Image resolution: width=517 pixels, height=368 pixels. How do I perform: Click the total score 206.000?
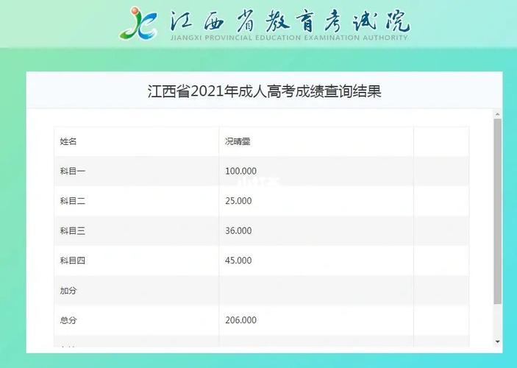pos(240,320)
